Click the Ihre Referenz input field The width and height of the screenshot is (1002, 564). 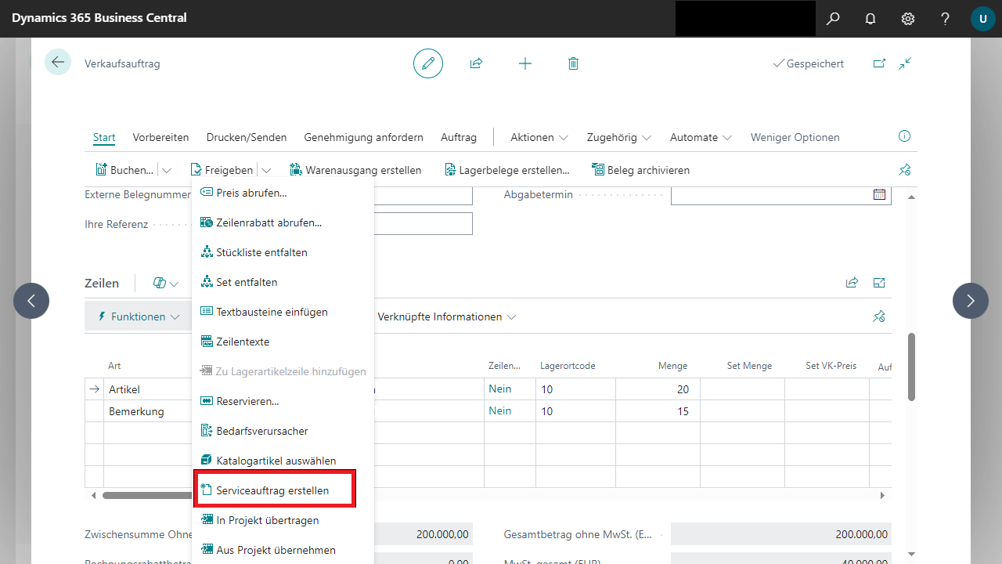point(423,224)
